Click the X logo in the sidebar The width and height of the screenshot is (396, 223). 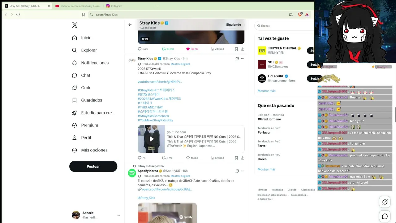(75, 25)
